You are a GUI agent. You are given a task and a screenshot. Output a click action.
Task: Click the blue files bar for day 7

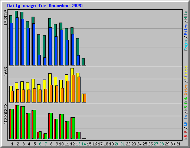pos(45,61)
